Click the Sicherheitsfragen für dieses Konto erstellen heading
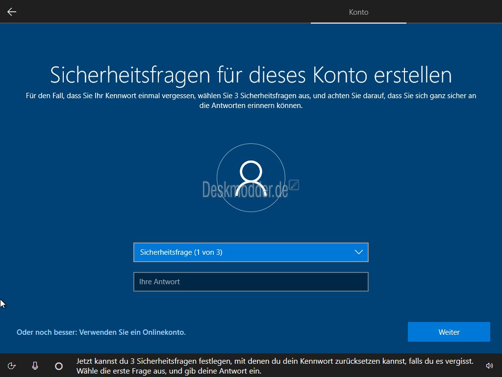The image size is (502, 377). point(251,75)
